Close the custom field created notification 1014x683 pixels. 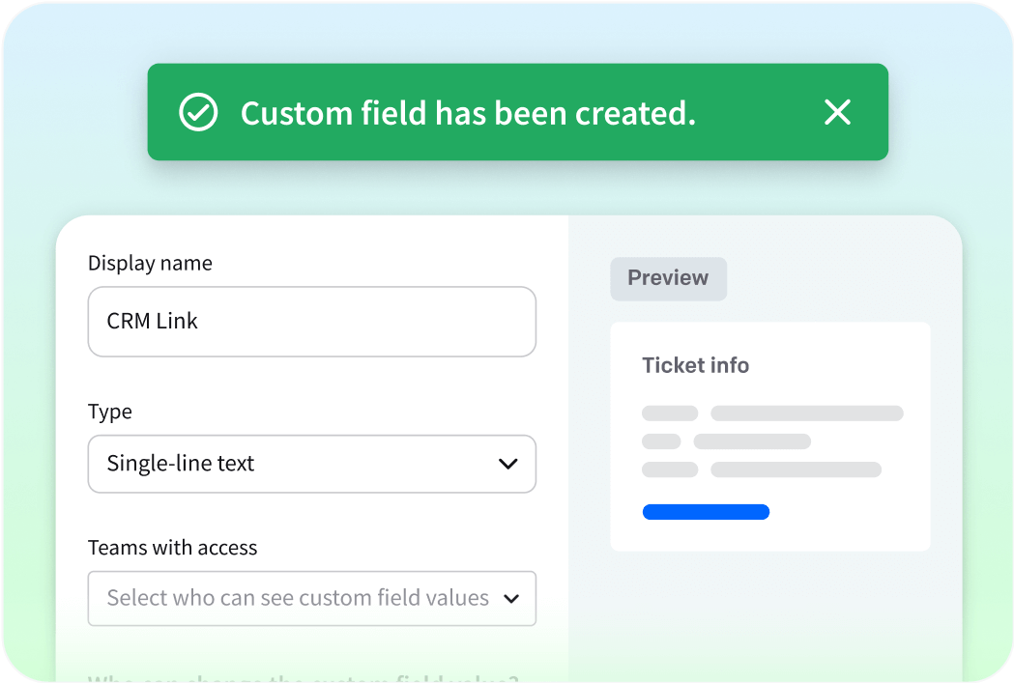837,112
